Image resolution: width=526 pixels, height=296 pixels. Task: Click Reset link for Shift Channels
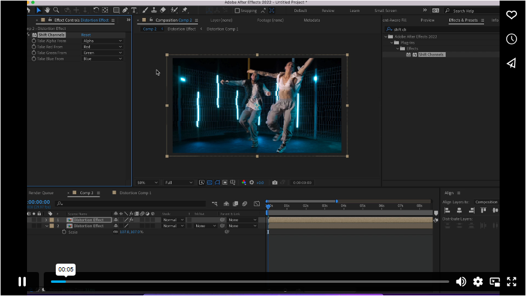coord(86,35)
